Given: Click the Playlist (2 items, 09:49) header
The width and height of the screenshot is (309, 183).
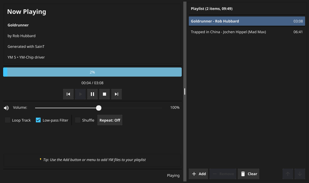Looking at the screenshot, I should 212,9.
